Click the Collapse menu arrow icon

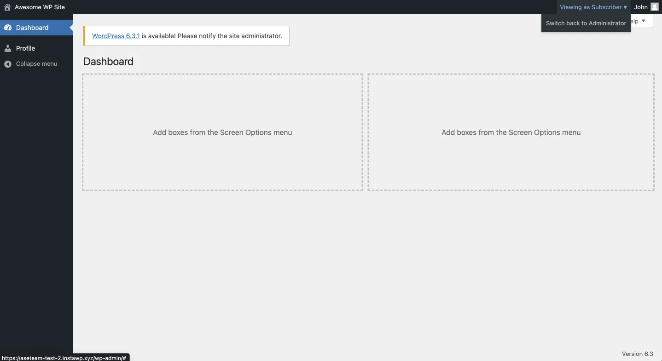8,64
